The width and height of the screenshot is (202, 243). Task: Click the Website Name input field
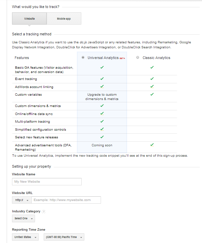pyautogui.click(x=47, y=182)
